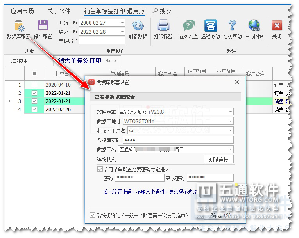Uncheck row 3 checkbox for 2022-01-21
The image size is (299, 238).
point(34,101)
